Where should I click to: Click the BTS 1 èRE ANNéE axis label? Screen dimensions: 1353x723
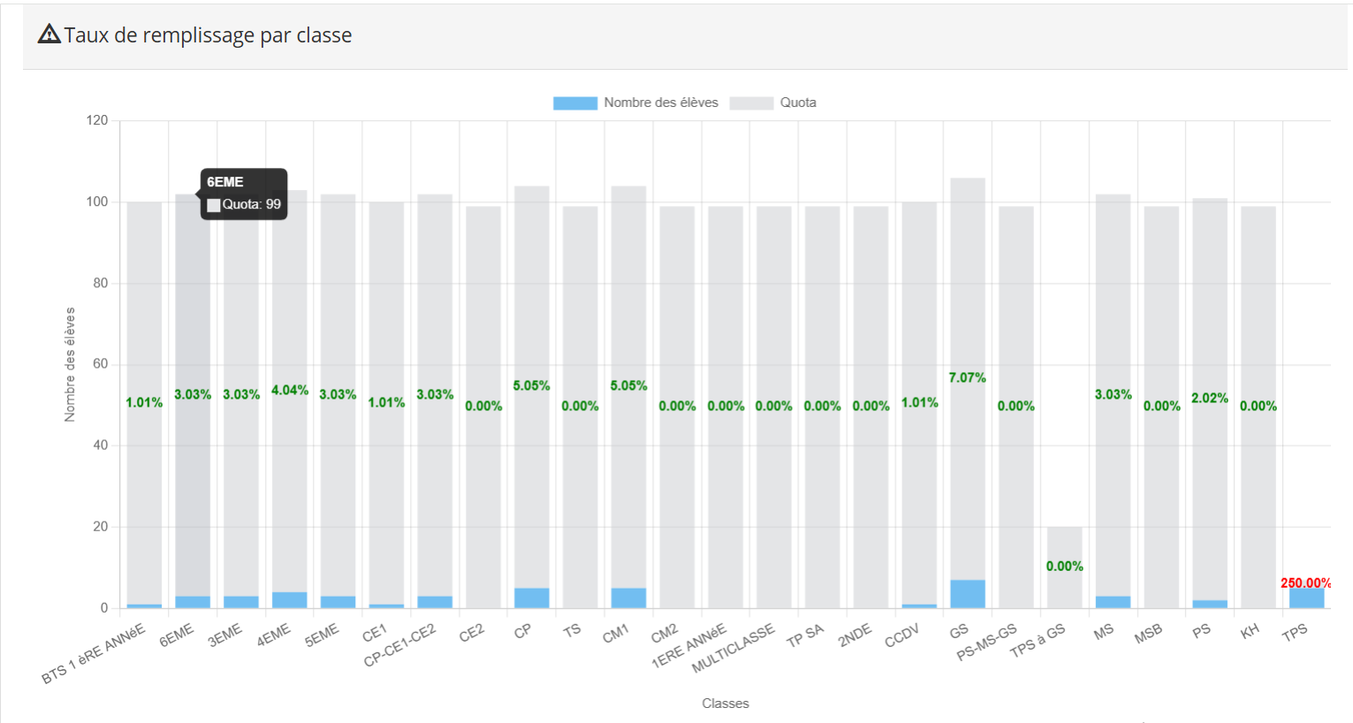tap(93, 654)
